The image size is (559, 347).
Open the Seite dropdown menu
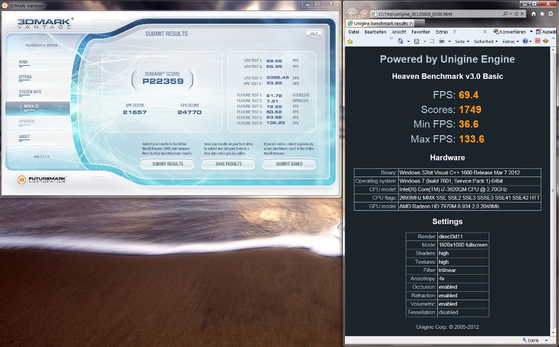coord(462,41)
